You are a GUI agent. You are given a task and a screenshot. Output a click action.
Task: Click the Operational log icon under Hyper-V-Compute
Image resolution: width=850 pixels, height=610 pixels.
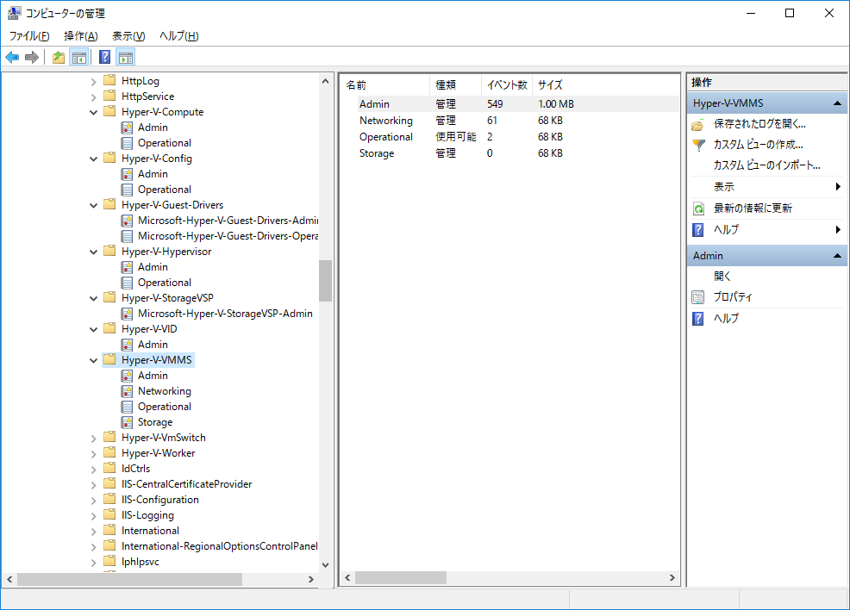pos(127,143)
